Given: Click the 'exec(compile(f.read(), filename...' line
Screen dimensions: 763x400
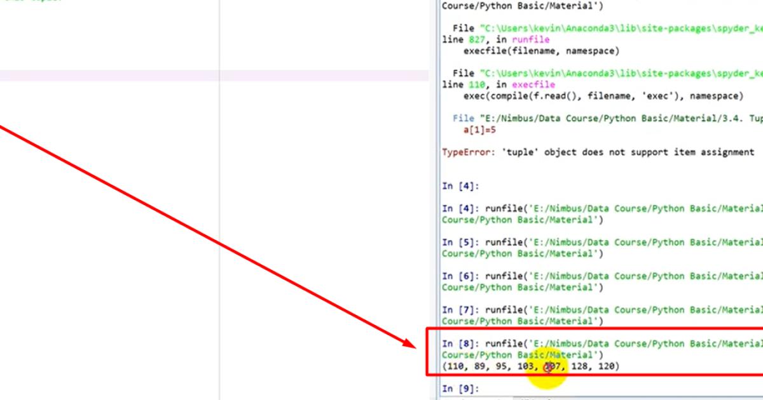Looking at the screenshot, I should click(x=603, y=96).
